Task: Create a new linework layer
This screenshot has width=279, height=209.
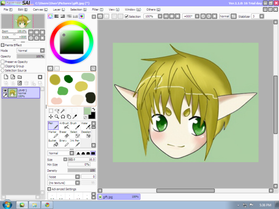Action: click(x=13, y=77)
